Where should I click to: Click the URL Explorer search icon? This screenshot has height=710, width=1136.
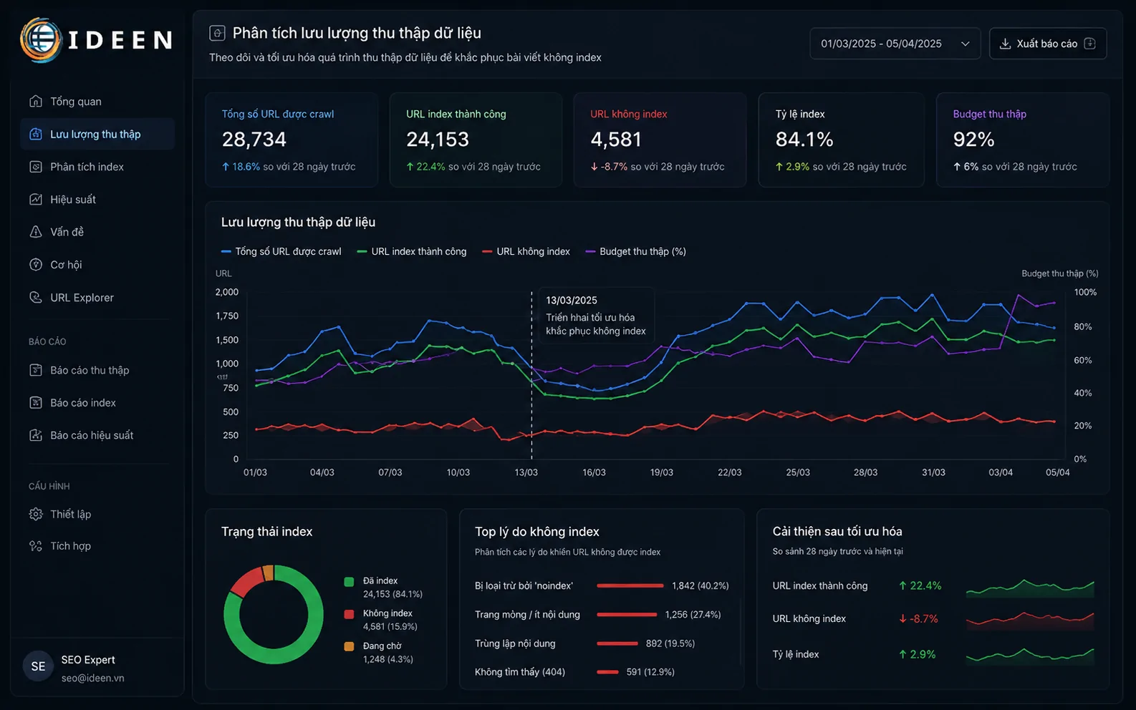point(36,297)
